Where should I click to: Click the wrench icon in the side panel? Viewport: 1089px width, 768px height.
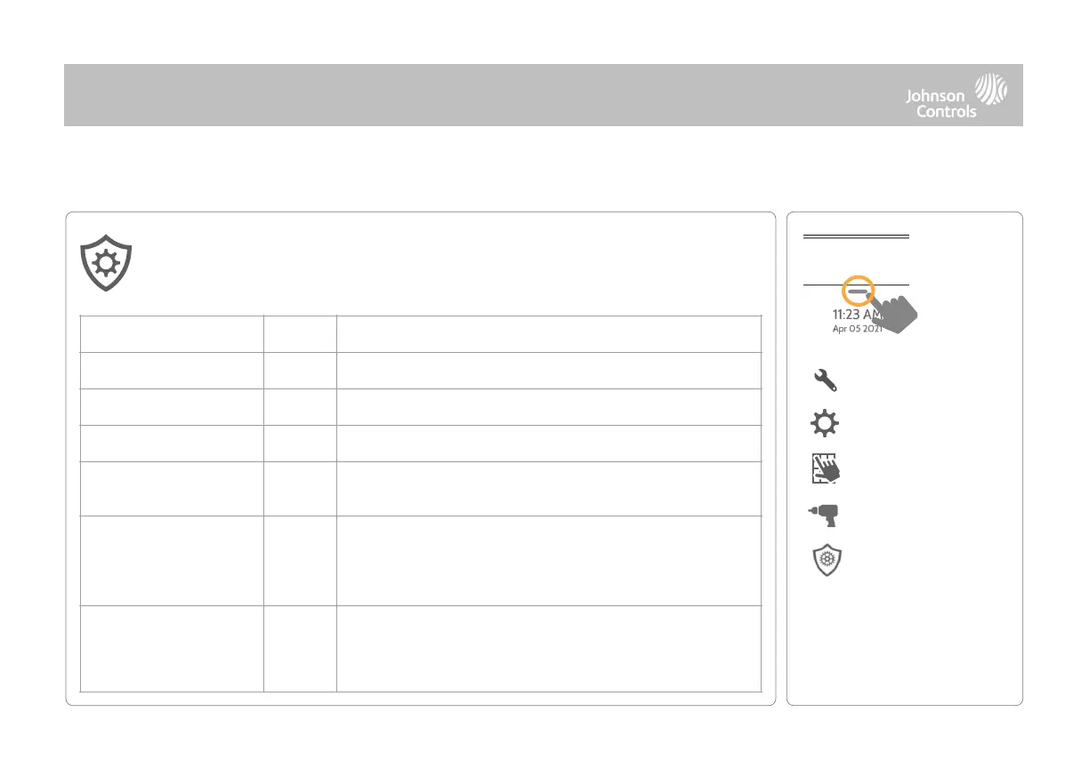coord(825,380)
